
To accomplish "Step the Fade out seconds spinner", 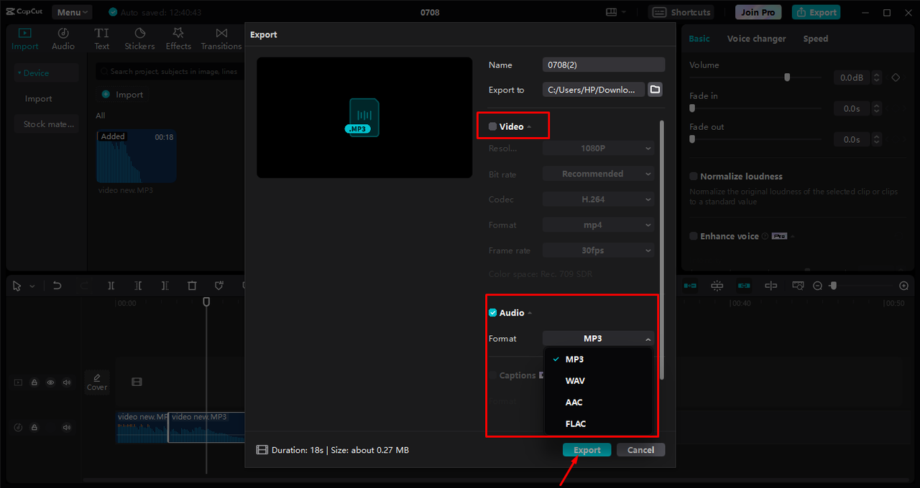I will pos(876,139).
